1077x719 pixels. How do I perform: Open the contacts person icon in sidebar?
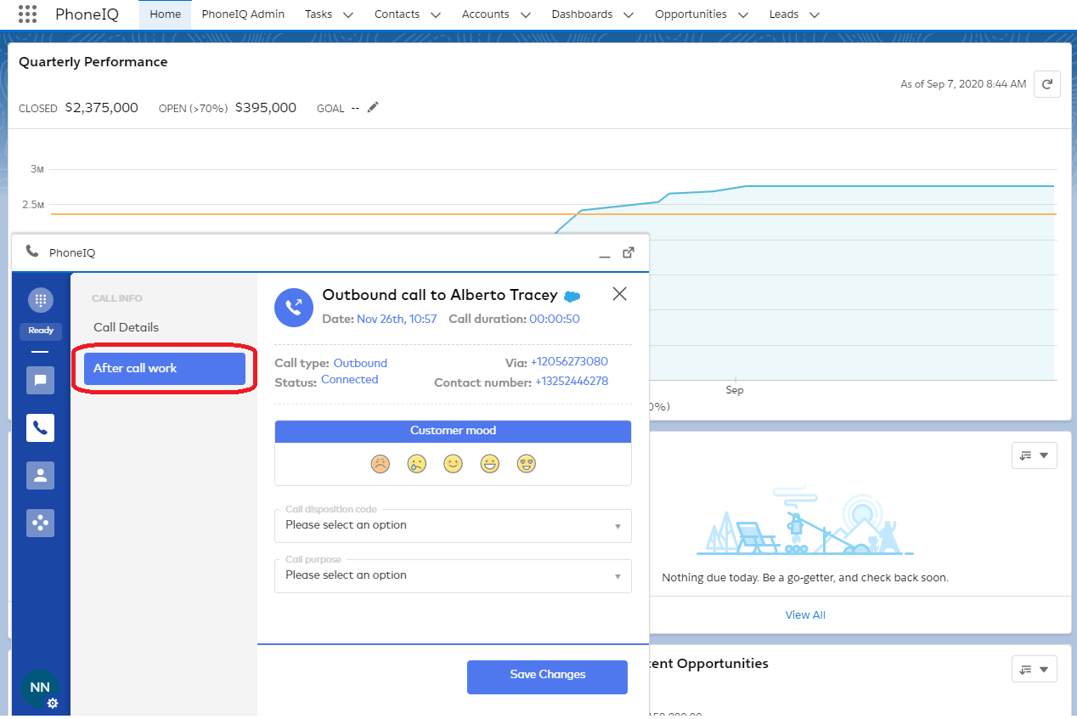[40, 476]
